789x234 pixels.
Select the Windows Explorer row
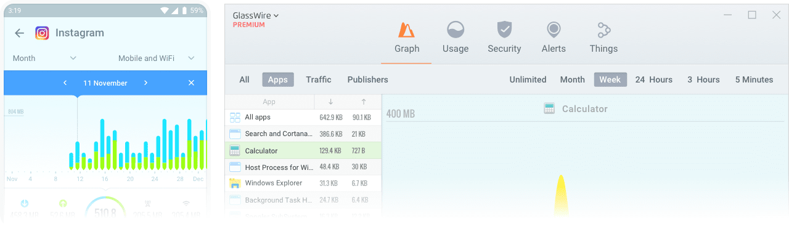tap(303, 183)
